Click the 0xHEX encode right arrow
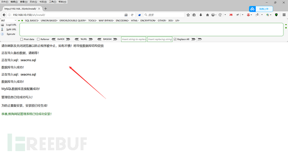The image size is (288, 154). click(68, 39)
